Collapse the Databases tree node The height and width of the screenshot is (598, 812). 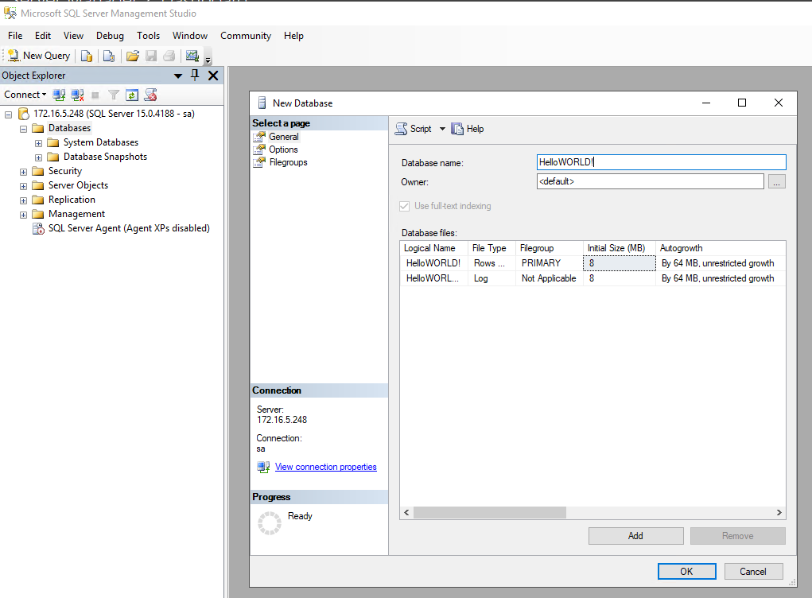point(23,129)
